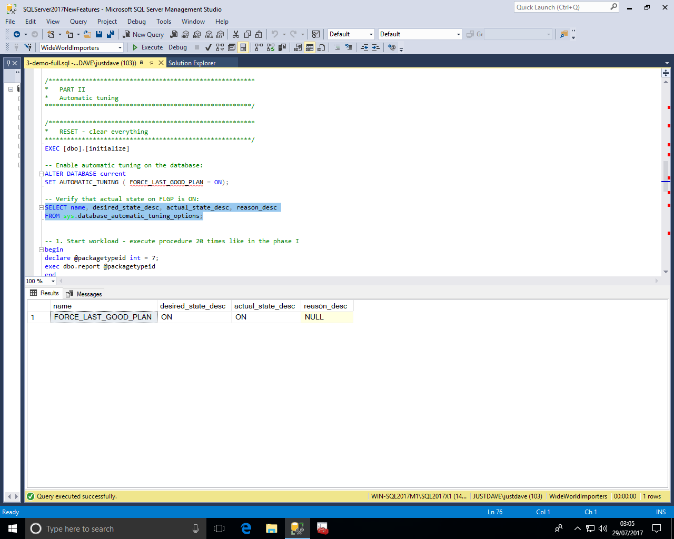
Task: Pin the 3-demo-full.sql tab
Action: pos(151,63)
